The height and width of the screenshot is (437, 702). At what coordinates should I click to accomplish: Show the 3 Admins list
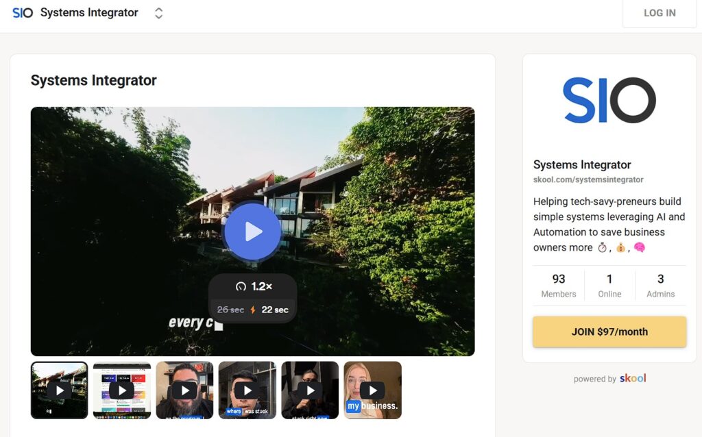(x=660, y=285)
